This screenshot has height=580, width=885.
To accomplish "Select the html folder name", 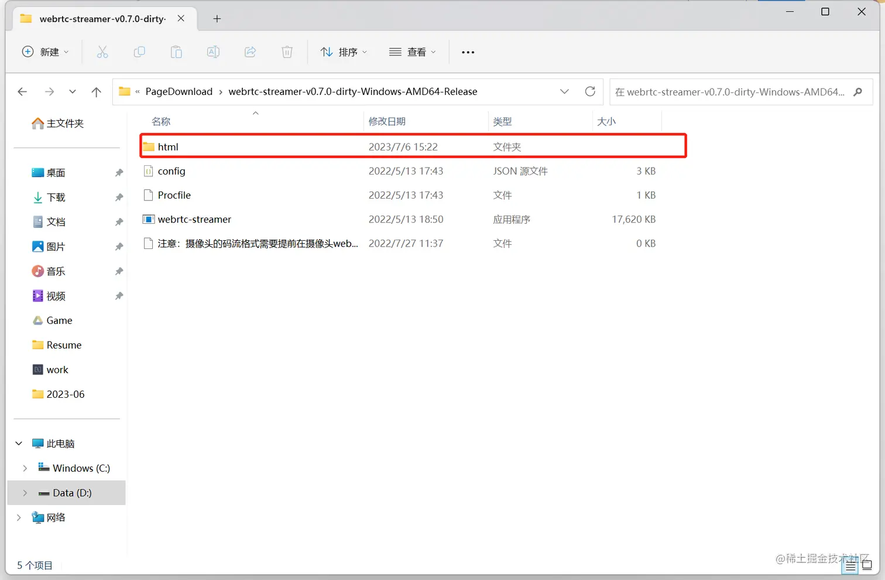I will click(x=168, y=147).
